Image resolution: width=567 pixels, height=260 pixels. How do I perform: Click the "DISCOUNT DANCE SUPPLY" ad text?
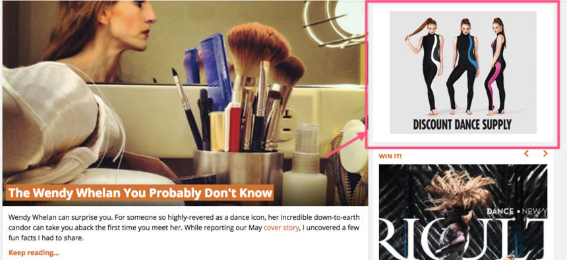[462, 124]
